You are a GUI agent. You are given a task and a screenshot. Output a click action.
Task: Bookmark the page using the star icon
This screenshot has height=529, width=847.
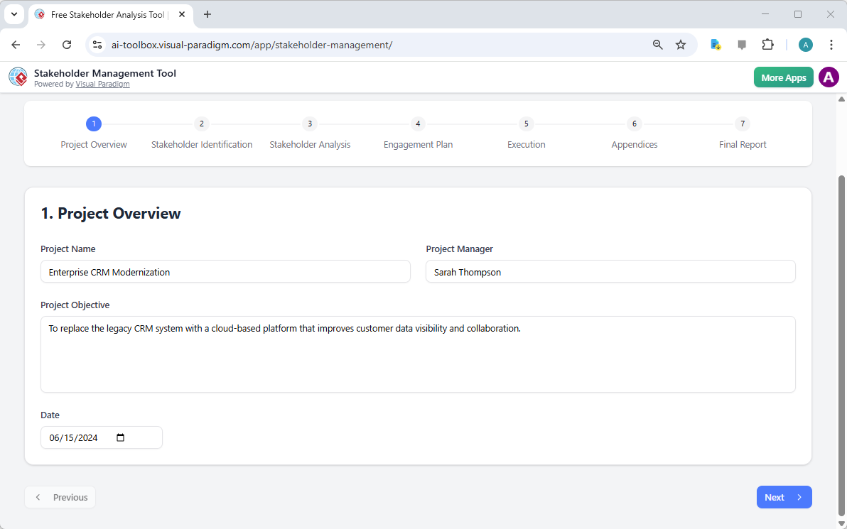tap(681, 44)
